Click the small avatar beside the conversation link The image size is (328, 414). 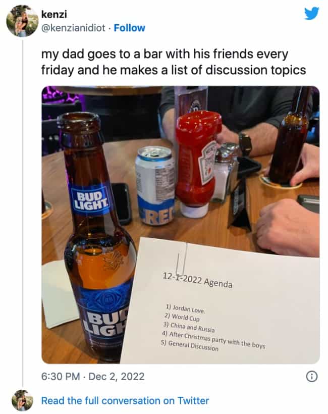tap(22, 400)
